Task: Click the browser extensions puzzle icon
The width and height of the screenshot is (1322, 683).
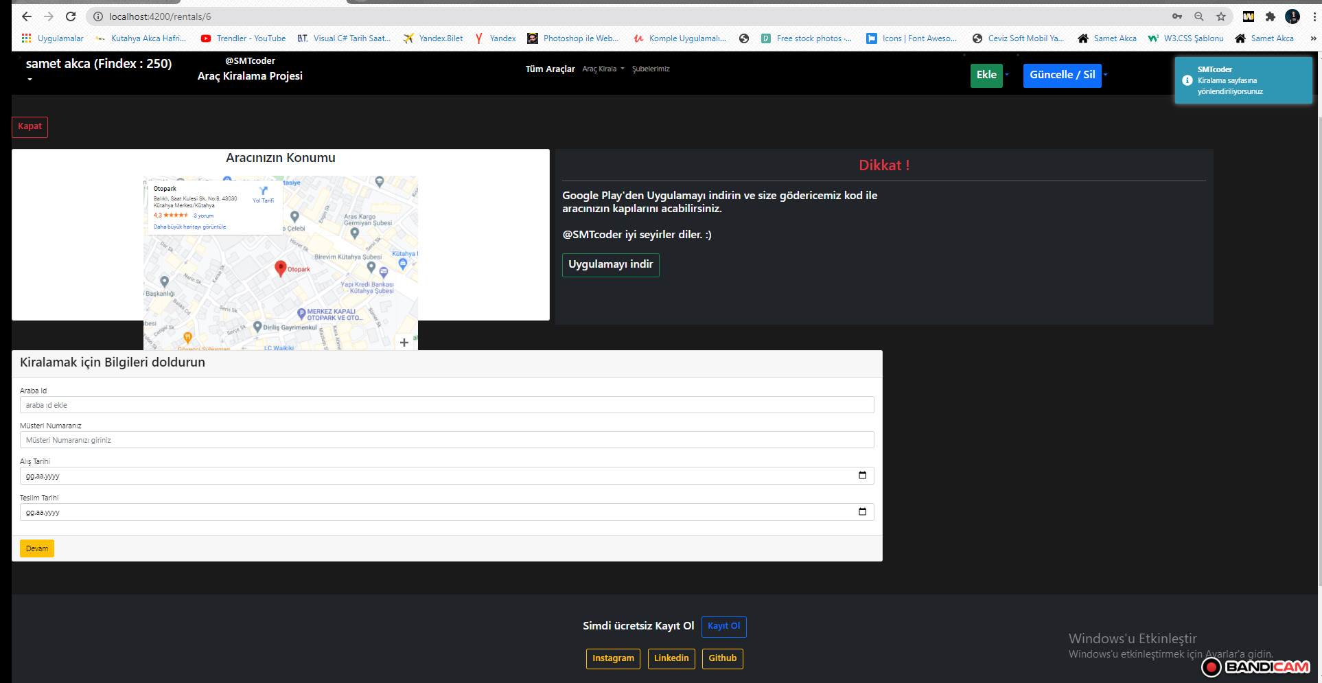Action: click(x=1271, y=16)
